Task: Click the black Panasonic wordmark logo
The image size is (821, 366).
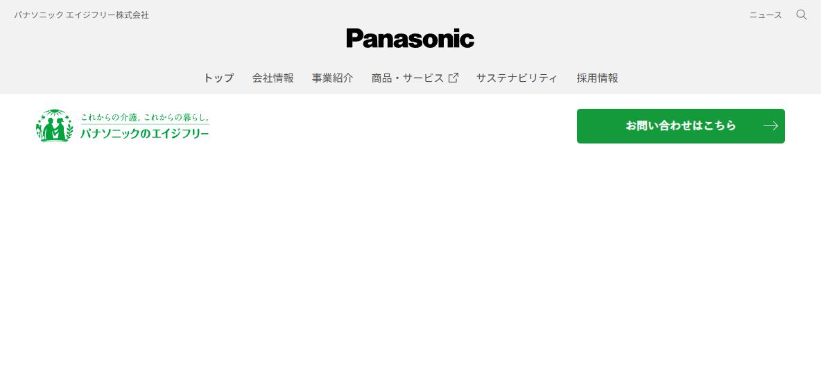Action: pos(410,38)
